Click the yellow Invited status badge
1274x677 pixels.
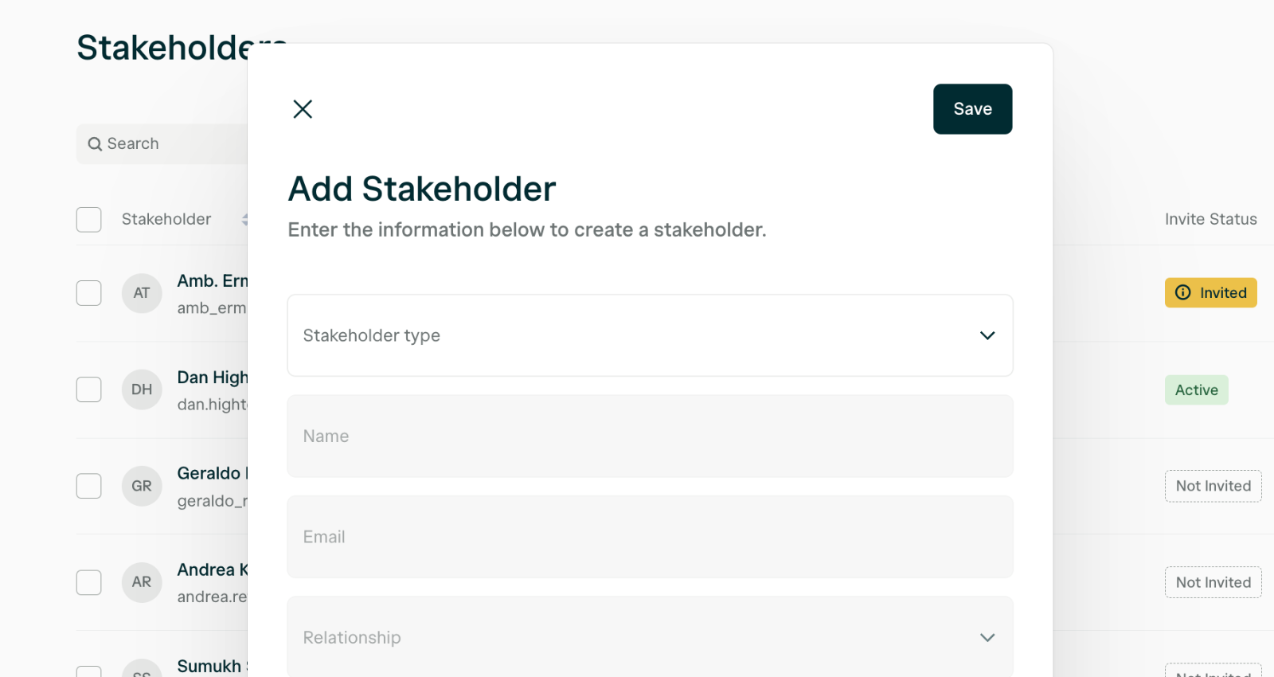[x=1210, y=292]
